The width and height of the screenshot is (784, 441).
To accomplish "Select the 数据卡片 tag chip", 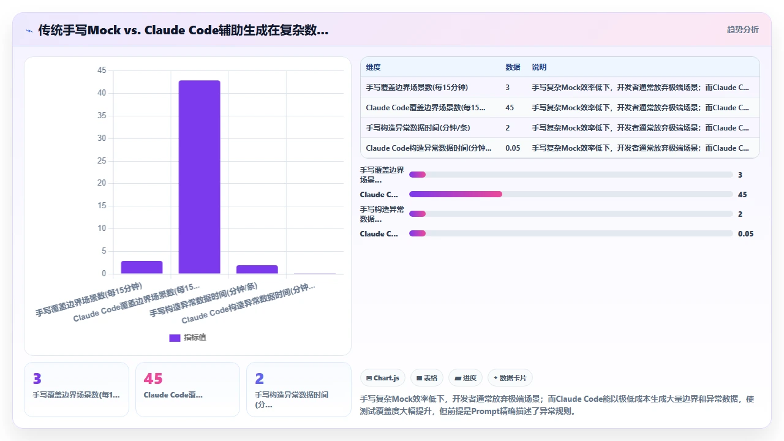I will click(510, 378).
